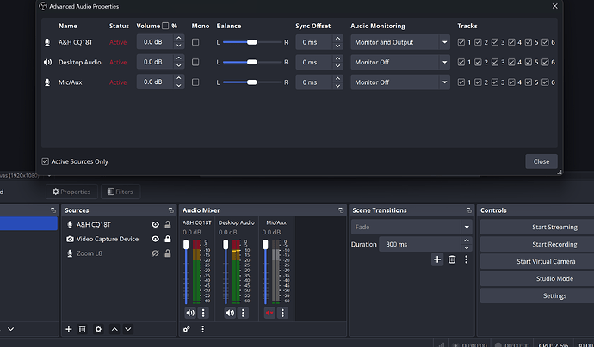This screenshot has height=347, width=594.
Task: Toggle Volume percent checkbox
Action: coord(165,26)
